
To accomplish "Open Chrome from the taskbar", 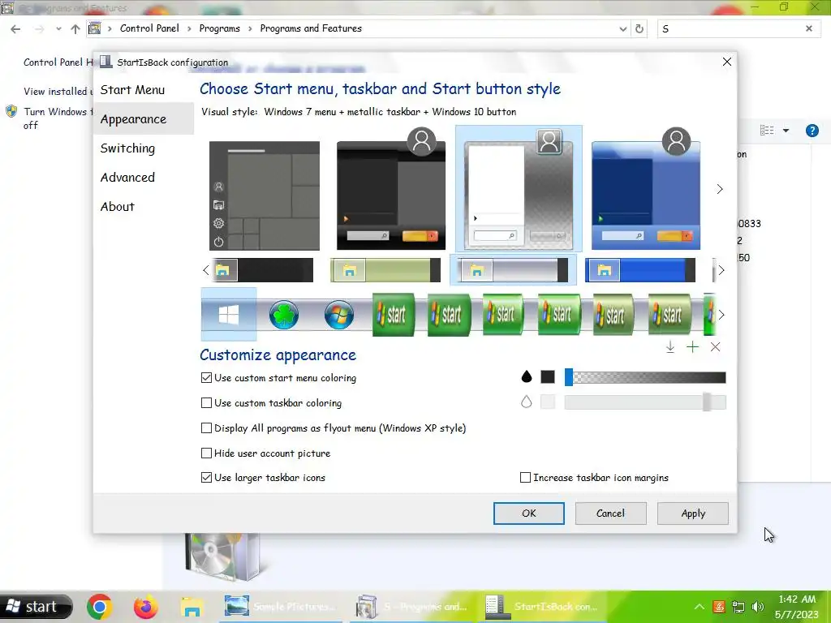I will point(100,607).
